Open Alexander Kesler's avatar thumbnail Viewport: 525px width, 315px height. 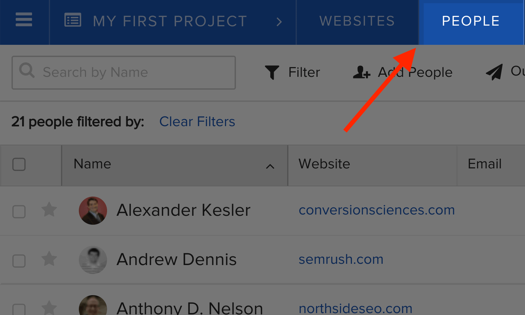tap(93, 211)
